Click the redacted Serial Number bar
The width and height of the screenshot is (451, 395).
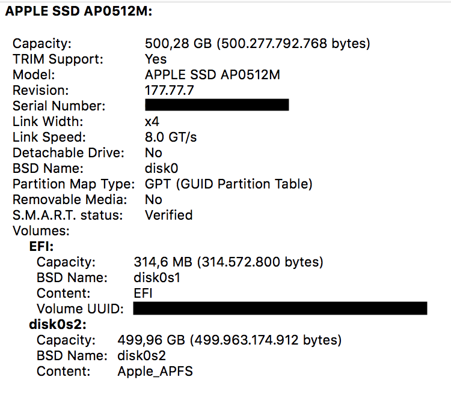click(x=217, y=106)
